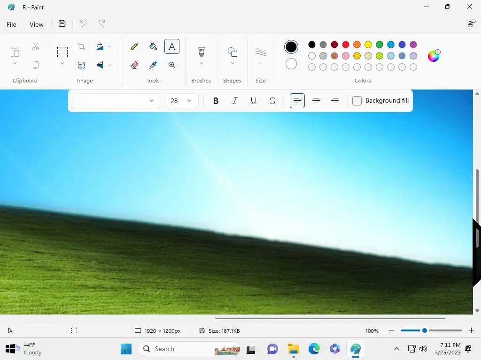
Task: Select the Magnifier tool
Action: 172,65
